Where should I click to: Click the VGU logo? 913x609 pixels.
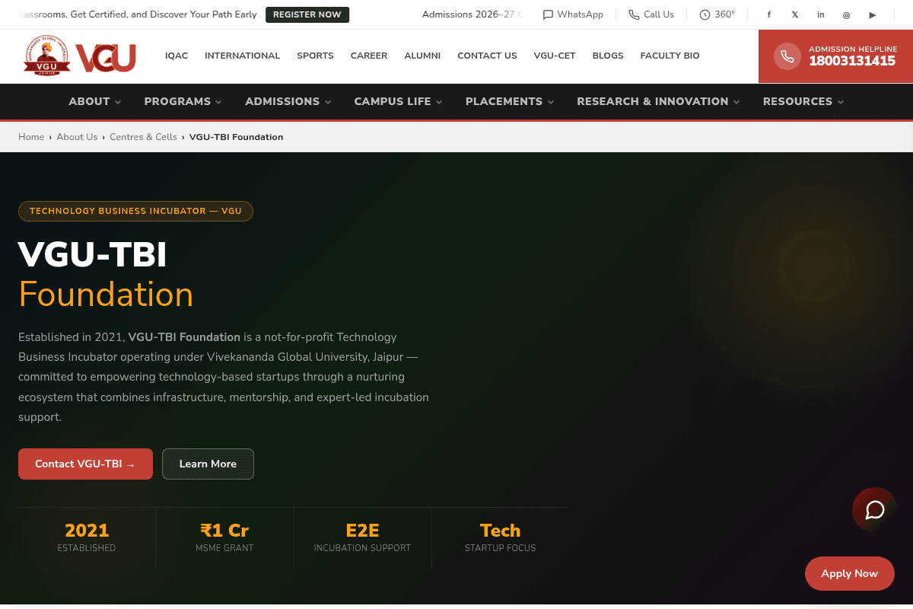(x=80, y=56)
